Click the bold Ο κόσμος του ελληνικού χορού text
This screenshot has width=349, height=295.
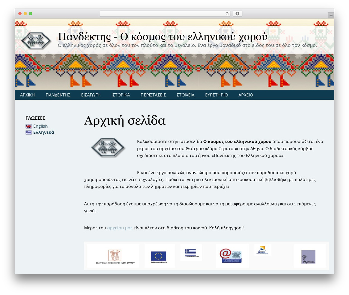[237, 142]
